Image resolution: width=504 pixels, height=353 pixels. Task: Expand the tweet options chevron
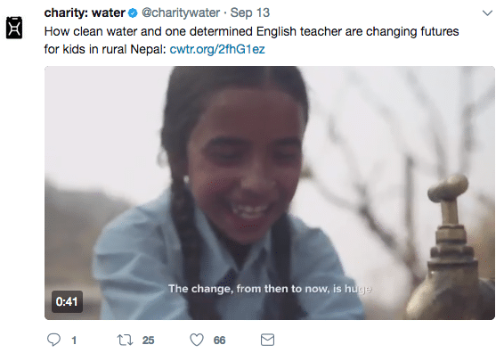[x=487, y=13]
